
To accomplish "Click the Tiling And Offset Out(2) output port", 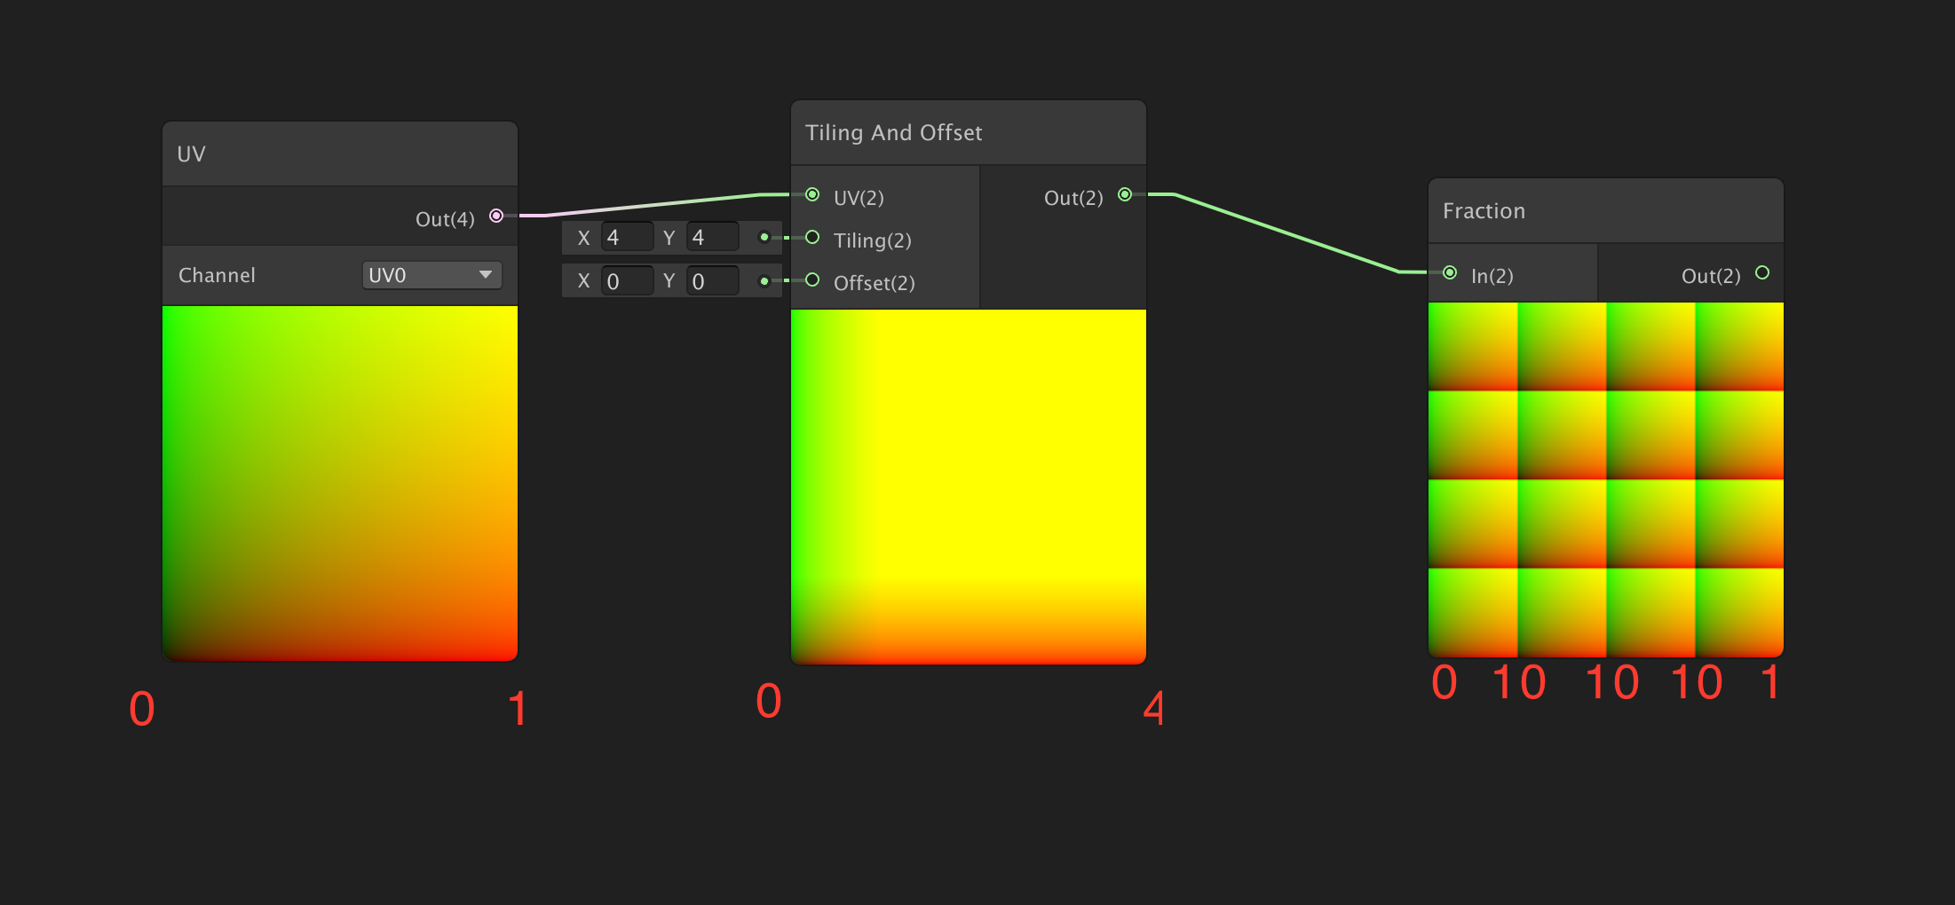I will 1125,194.
